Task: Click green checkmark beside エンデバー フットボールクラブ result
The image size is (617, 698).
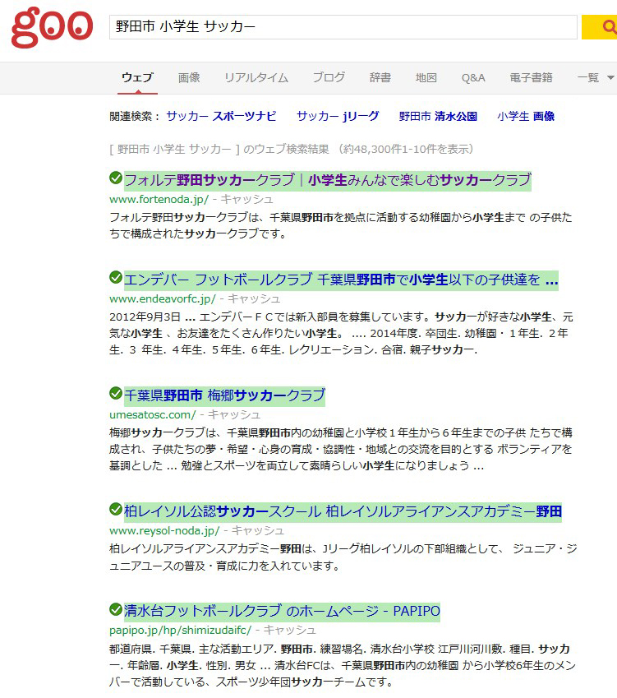Action: (x=116, y=279)
